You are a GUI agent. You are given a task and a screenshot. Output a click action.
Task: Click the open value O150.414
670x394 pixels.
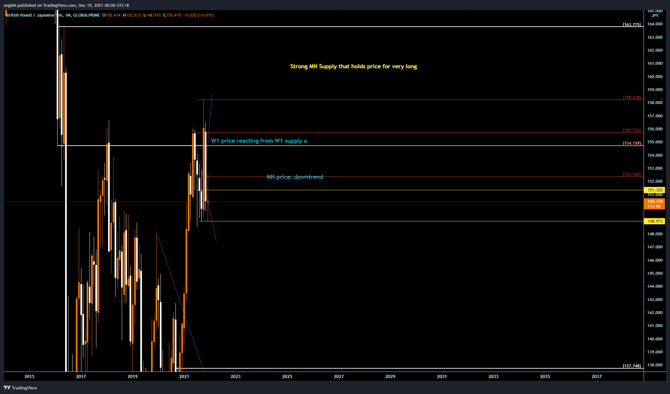(x=111, y=15)
